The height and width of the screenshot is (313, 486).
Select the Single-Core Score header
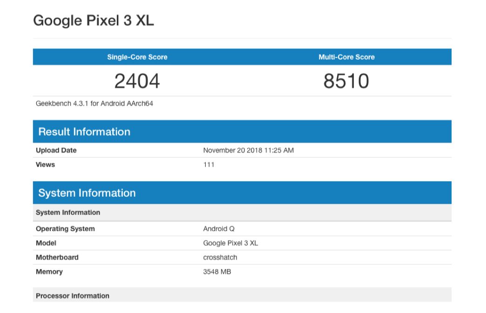(x=137, y=57)
